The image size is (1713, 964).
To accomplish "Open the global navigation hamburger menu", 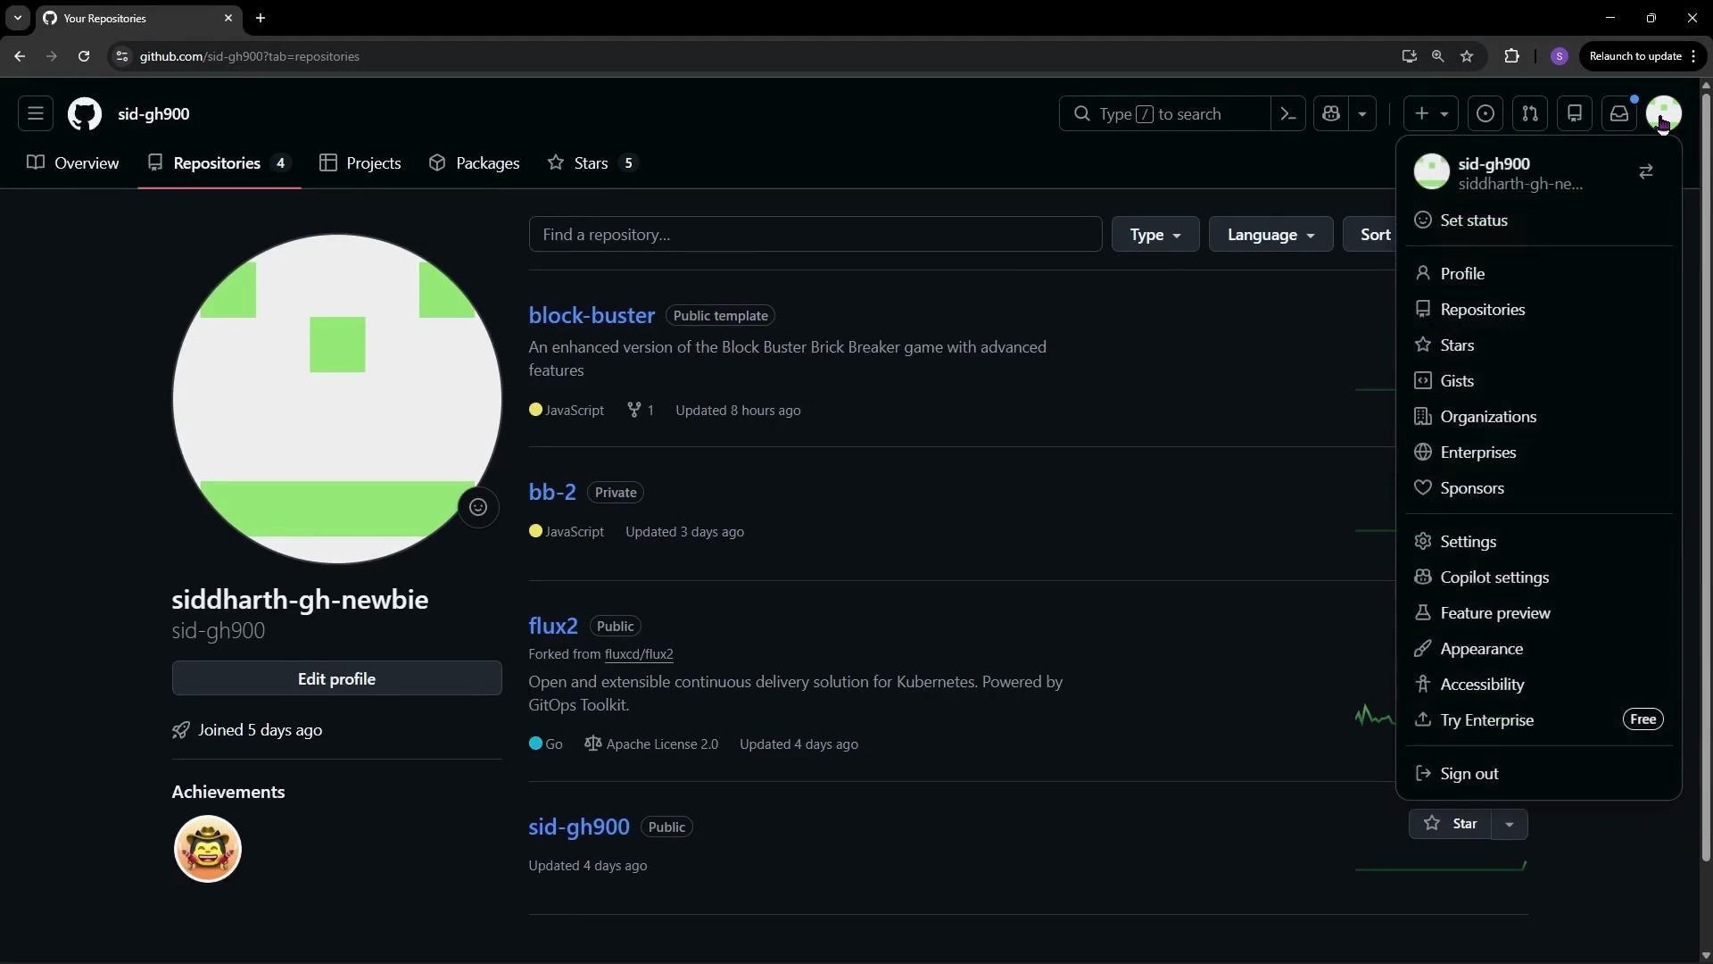I will pyautogui.click(x=36, y=113).
